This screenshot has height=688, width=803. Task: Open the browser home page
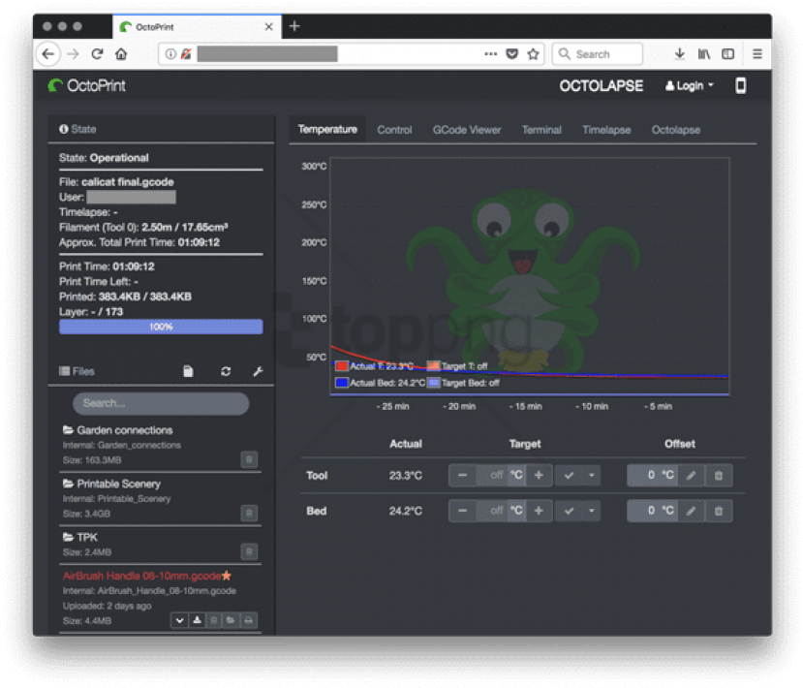click(121, 54)
